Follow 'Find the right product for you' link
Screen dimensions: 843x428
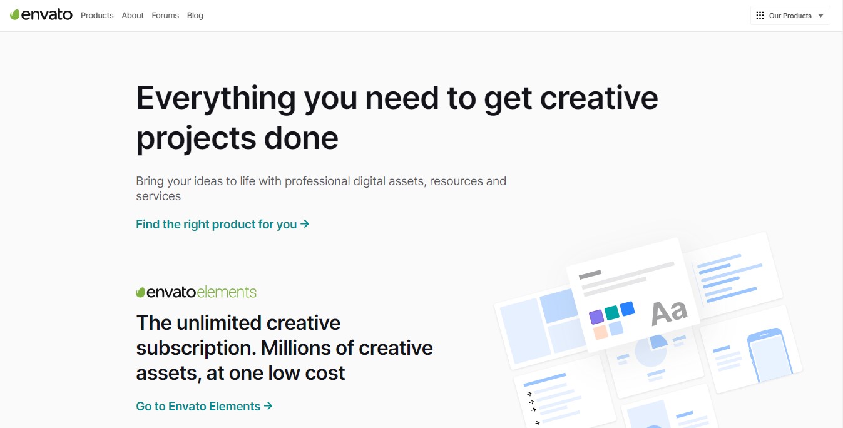click(x=223, y=224)
